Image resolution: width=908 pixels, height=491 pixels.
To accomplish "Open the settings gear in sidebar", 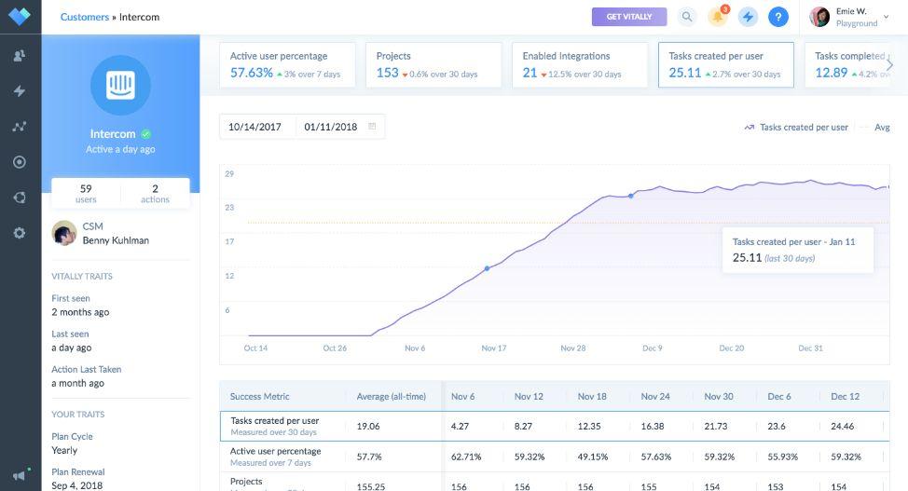I will click(19, 233).
